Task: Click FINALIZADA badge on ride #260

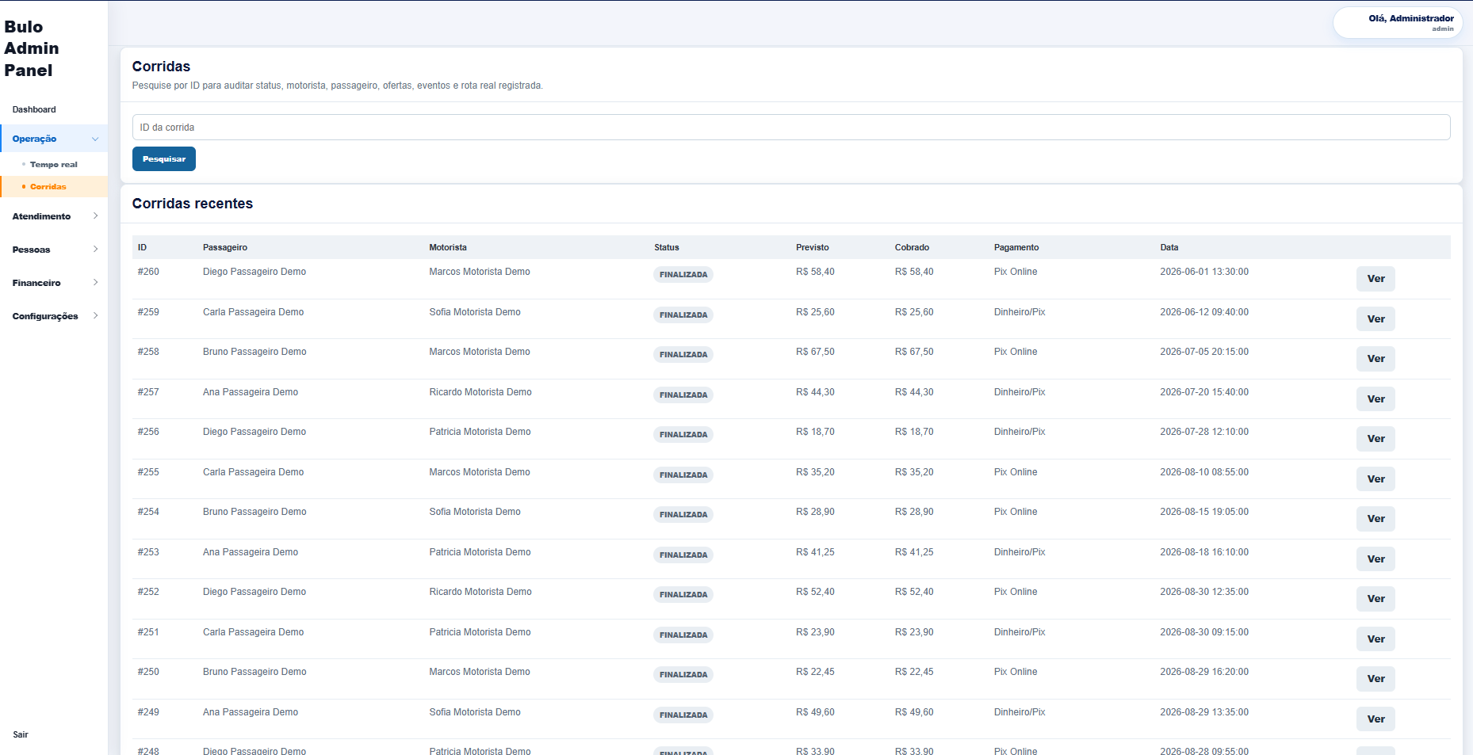Action: coord(683,275)
